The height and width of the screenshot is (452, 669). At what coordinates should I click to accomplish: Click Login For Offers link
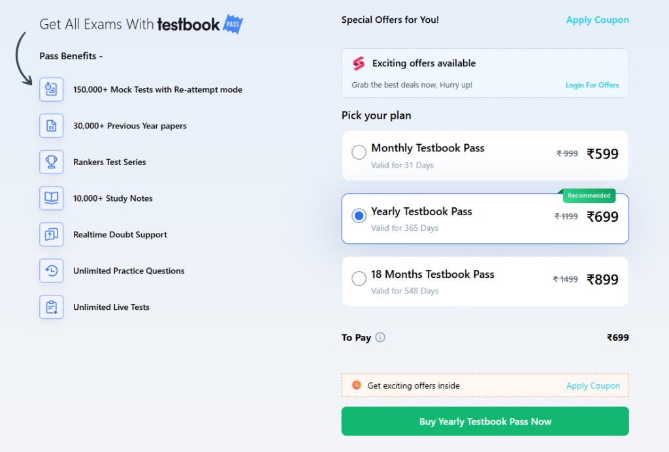coord(592,85)
